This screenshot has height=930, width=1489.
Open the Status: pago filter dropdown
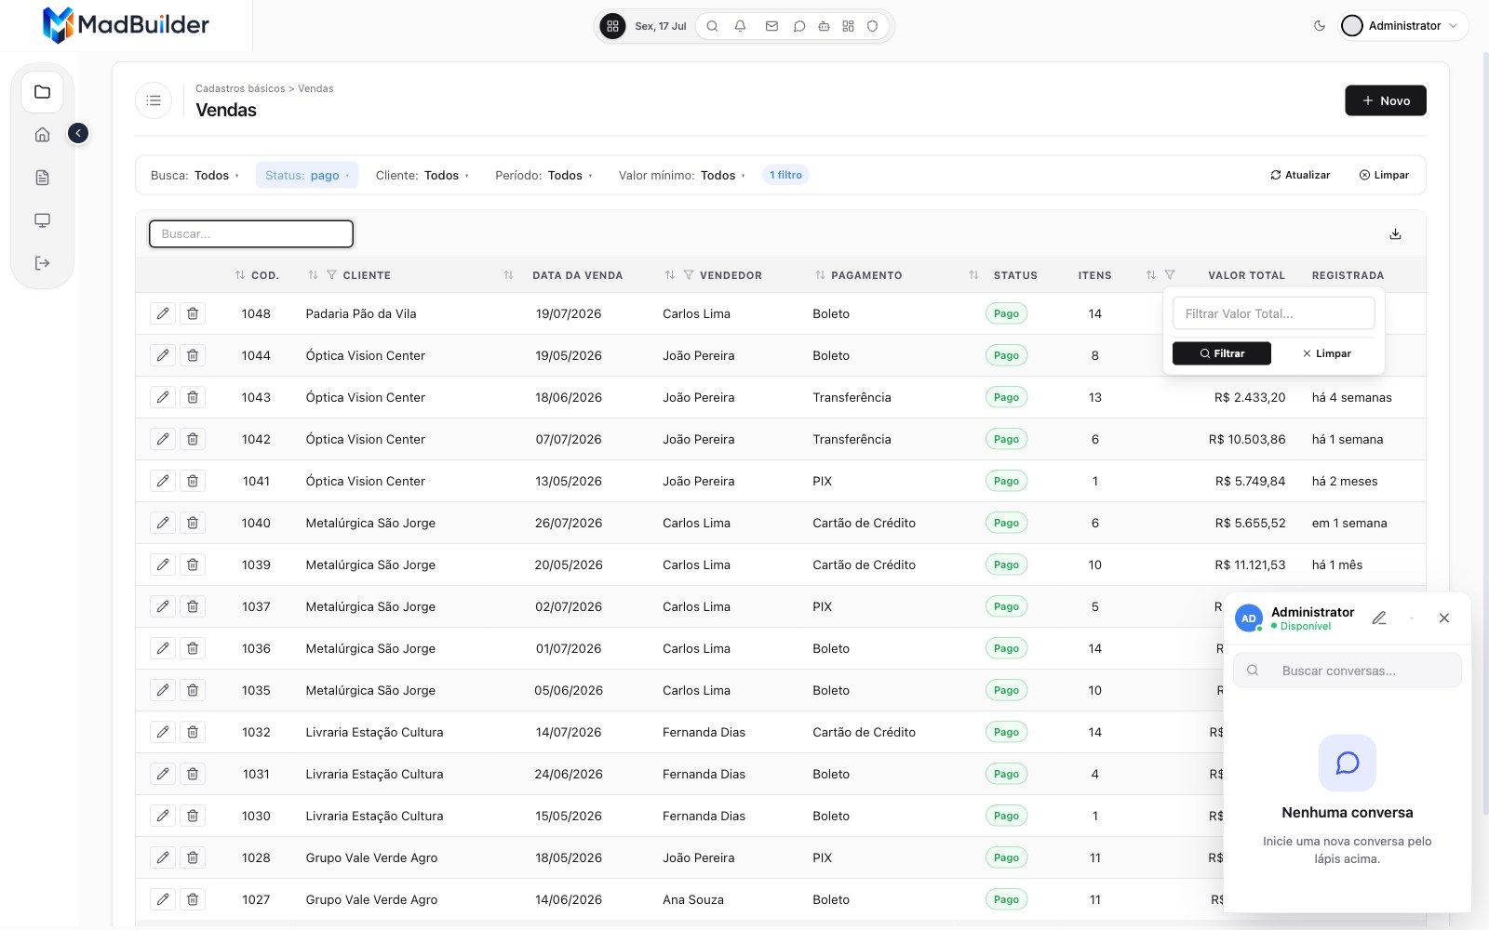point(307,175)
